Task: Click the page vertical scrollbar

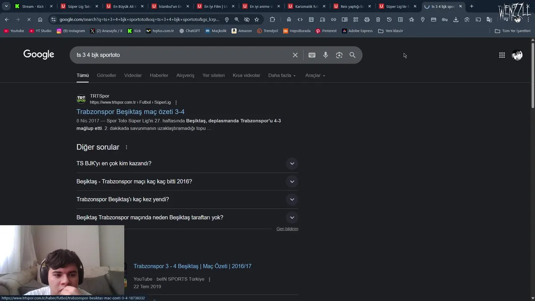Action: pyautogui.click(x=532, y=75)
